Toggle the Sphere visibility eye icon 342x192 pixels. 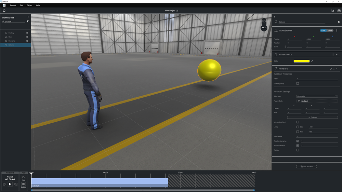coord(339,22)
